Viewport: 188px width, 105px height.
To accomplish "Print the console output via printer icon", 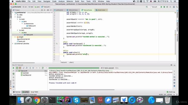I will [174, 83].
